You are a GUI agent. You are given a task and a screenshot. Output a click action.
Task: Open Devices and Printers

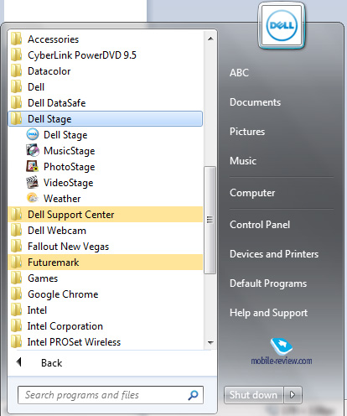[274, 254]
